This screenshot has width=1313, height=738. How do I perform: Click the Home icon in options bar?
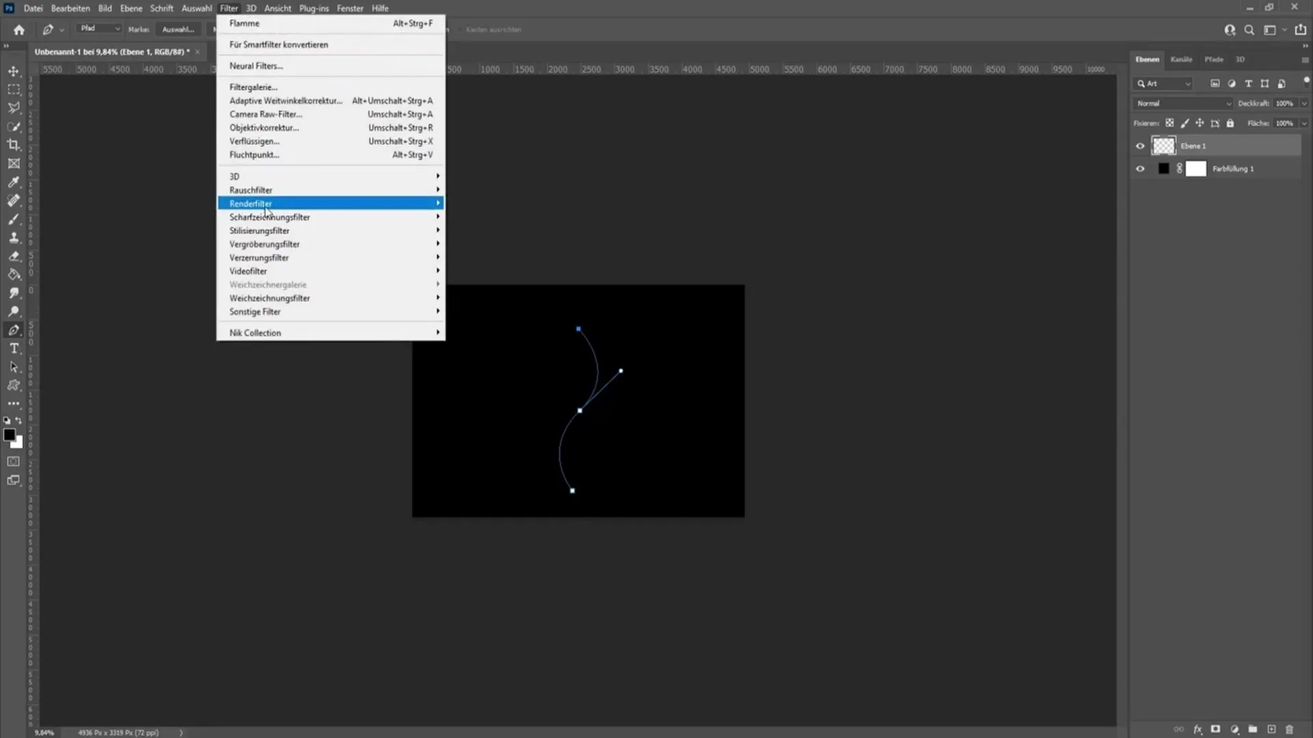pos(19,29)
